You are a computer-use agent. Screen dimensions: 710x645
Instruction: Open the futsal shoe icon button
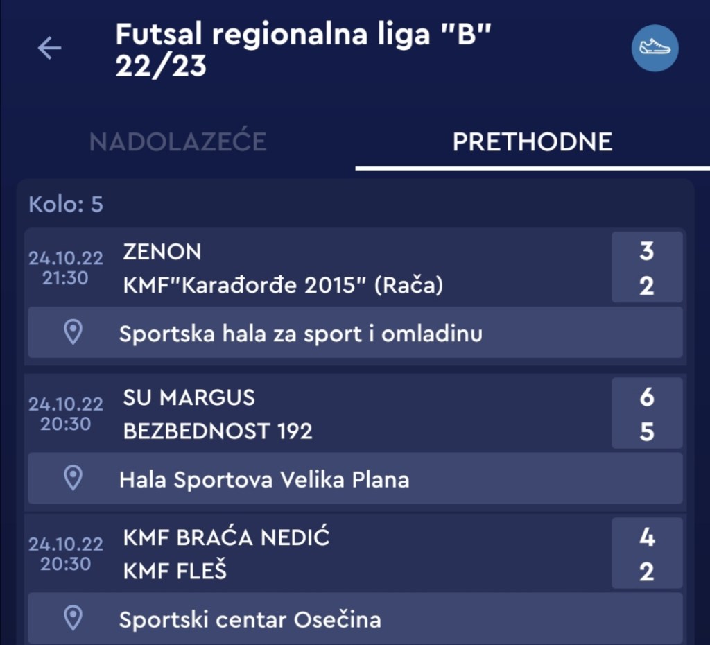pos(655,48)
